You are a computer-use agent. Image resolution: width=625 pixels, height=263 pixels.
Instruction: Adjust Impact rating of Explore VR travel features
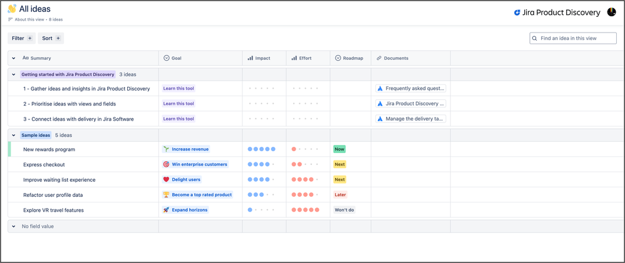tap(262, 210)
